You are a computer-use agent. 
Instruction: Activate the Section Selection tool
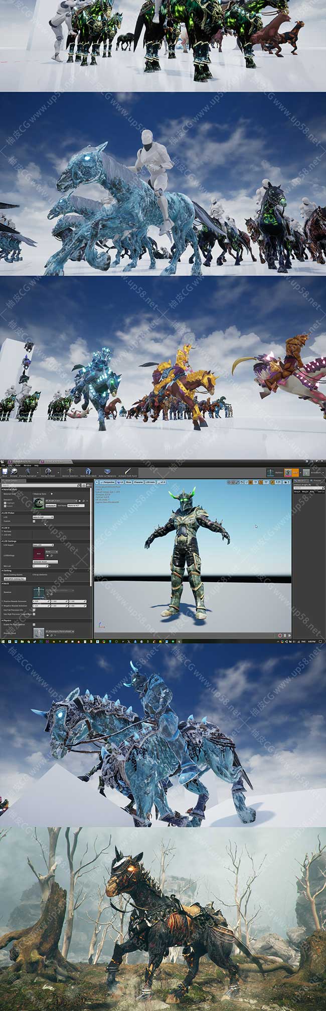[70, 472]
